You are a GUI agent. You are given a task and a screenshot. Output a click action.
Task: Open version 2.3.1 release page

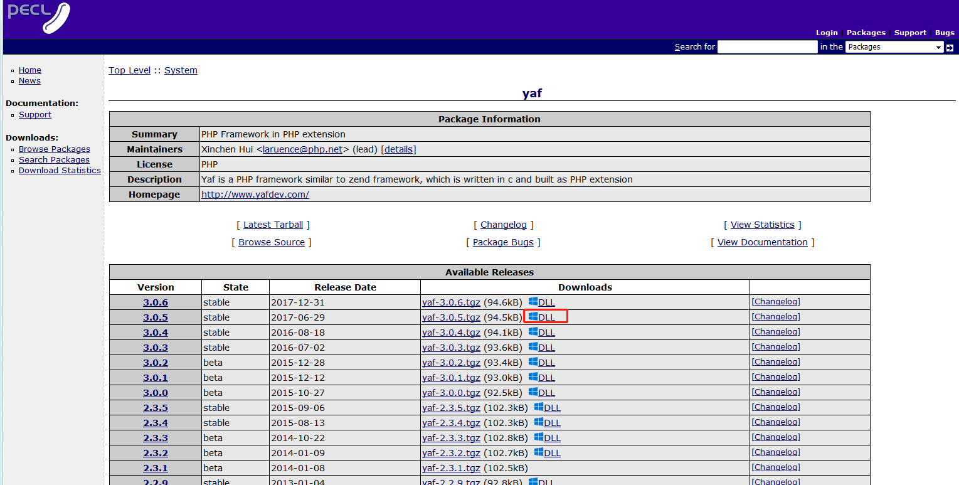pyautogui.click(x=156, y=468)
